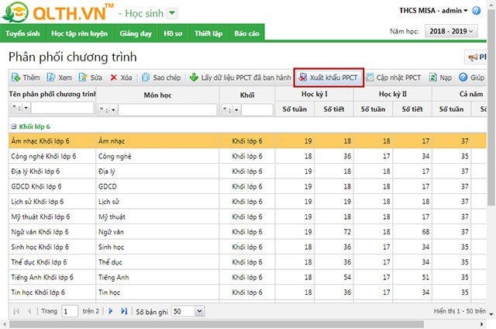Click the Sửa (edit) pencil icon
The width and height of the screenshot is (496, 329).
[x=83, y=78]
